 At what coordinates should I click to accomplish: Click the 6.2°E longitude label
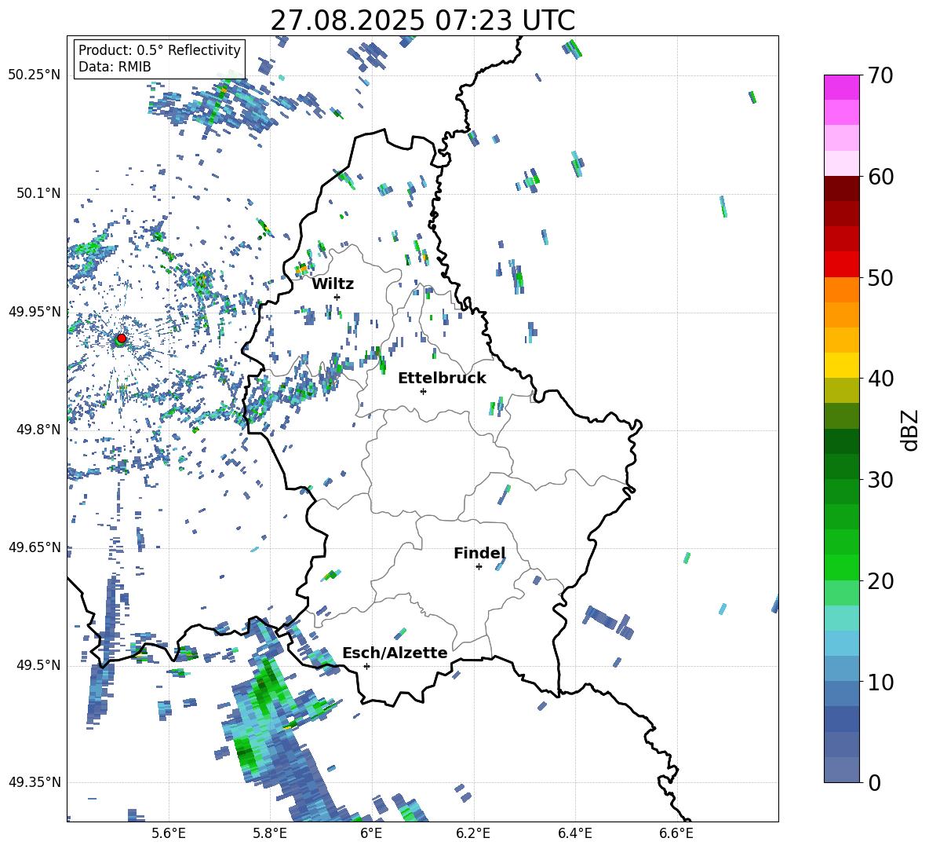click(473, 833)
